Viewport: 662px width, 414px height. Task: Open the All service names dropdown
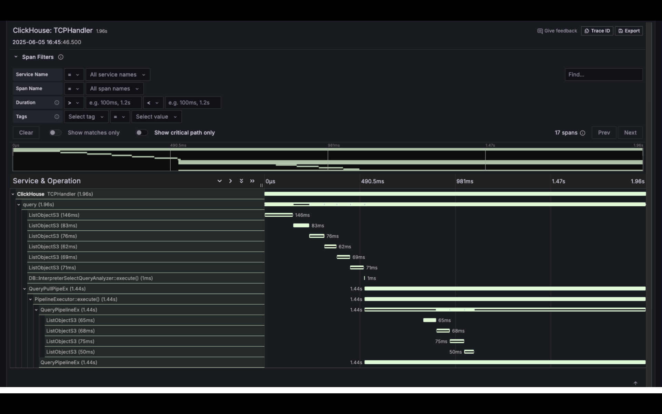(118, 75)
